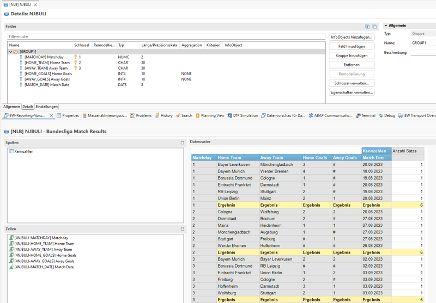Click the collapse-all icon in Felder header
436x303 pixels.
tap(374, 26)
